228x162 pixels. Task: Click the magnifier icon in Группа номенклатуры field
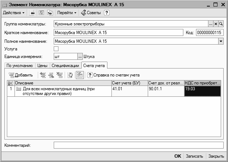[221, 24]
